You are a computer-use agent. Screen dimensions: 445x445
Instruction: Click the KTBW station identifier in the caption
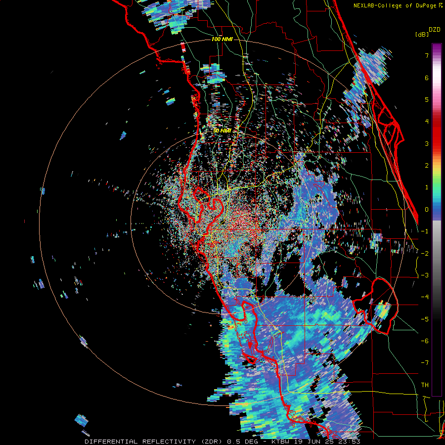click(281, 442)
